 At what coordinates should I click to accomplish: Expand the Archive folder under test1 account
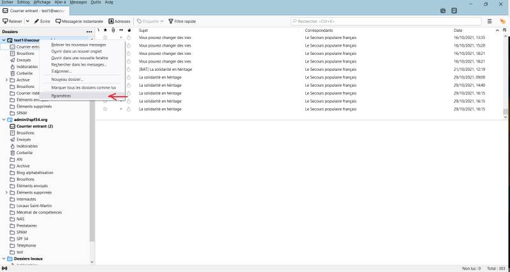pos(6,80)
